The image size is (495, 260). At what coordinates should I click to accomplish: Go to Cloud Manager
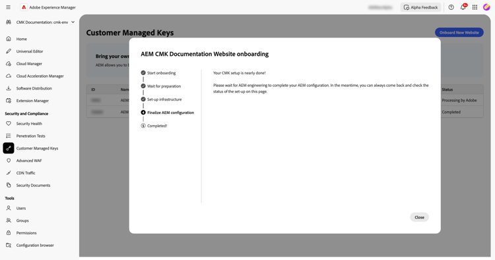click(29, 64)
